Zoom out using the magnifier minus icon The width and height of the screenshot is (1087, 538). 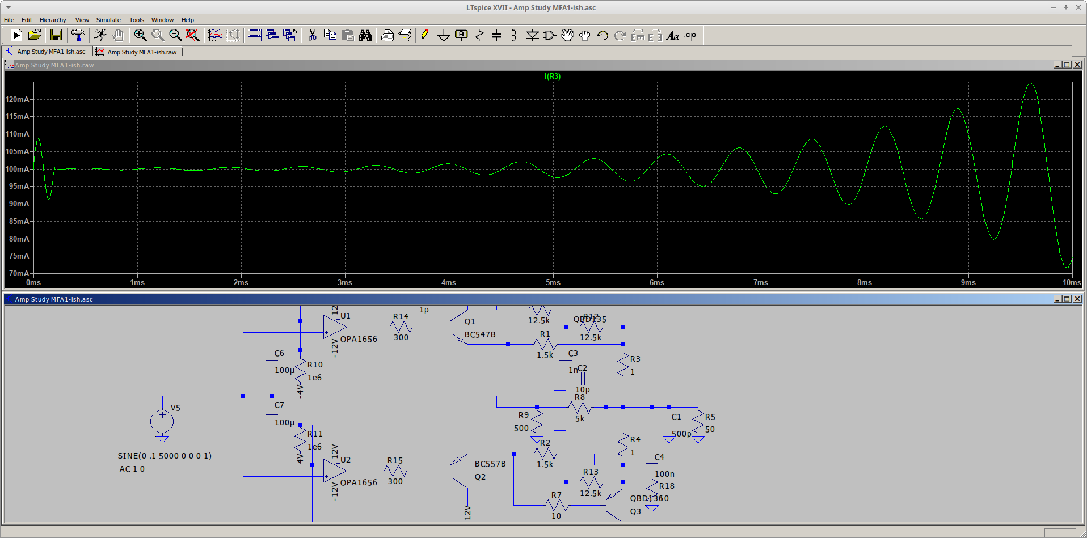pos(175,36)
